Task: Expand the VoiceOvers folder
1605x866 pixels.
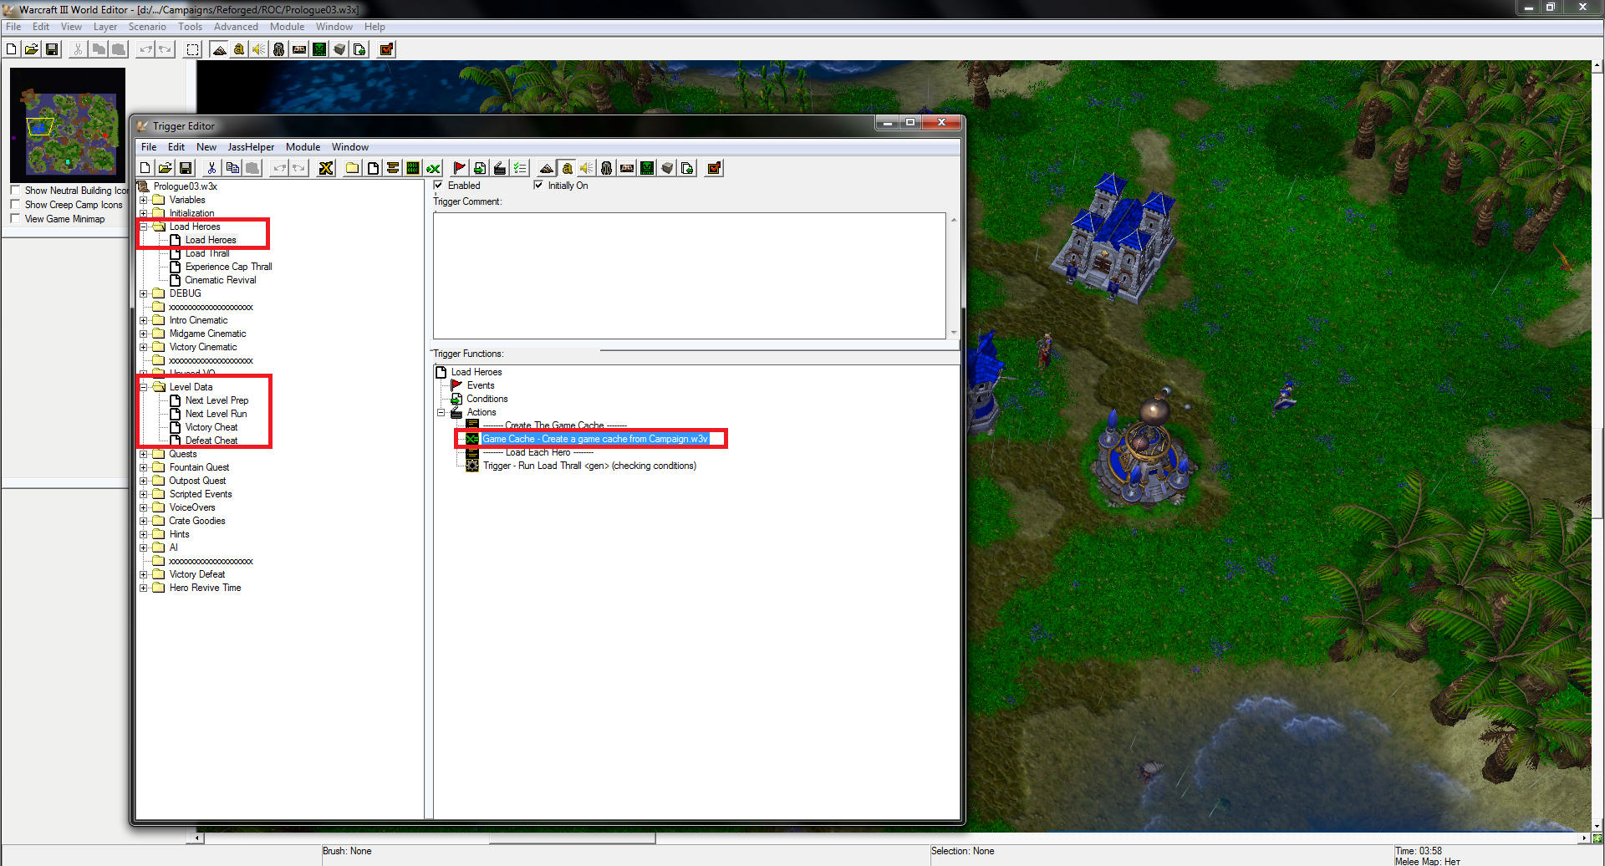Action: click(144, 507)
